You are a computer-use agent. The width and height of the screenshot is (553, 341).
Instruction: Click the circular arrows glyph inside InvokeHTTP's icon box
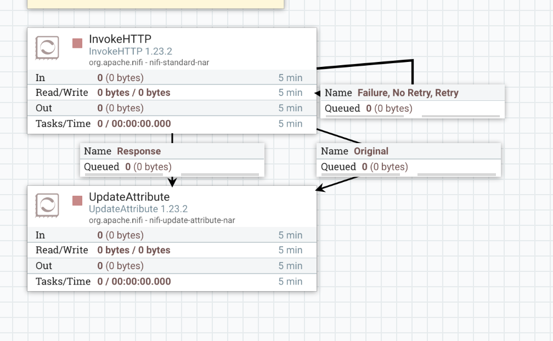coord(47,47)
